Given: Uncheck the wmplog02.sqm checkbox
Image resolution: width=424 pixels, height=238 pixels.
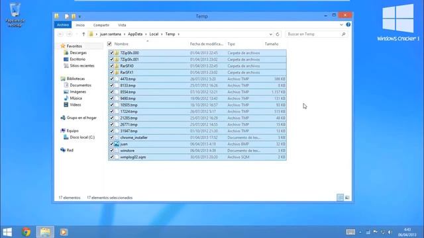Looking at the screenshot, I should 111,157.
